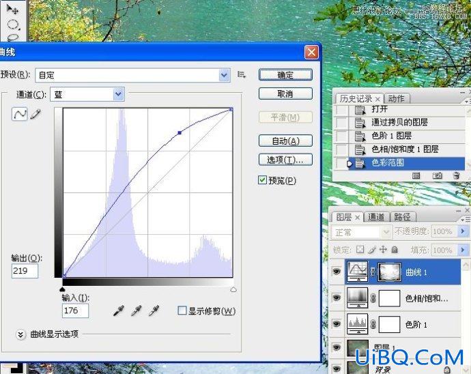The height and width of the screenshot is (374, 471).
Task: Pick the black point eyedropper
Action: (119, 311)
